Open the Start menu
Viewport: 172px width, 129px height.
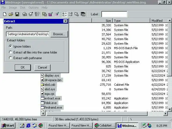pos(8,126)
